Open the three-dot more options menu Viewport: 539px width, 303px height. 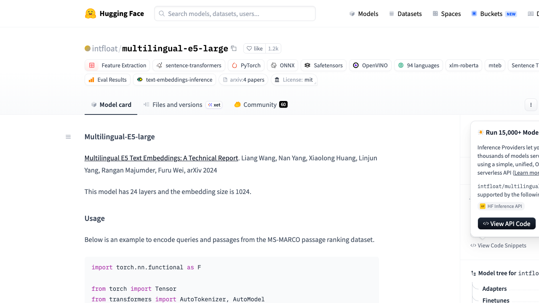[x=531, y=105]
